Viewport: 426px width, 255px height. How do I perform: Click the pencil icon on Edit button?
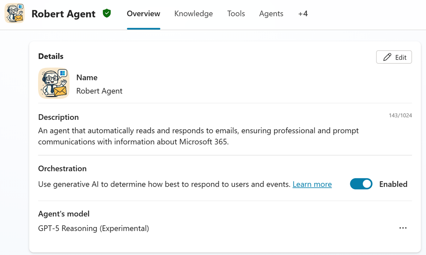pyautogui.click(x=387, y=57)
